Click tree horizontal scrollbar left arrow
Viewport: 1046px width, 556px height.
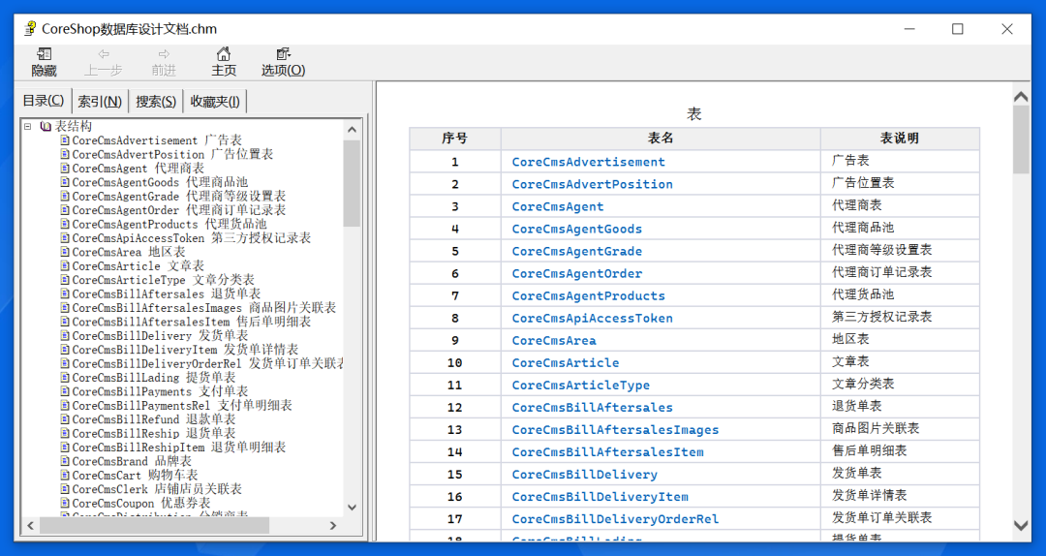click(31, 526)
